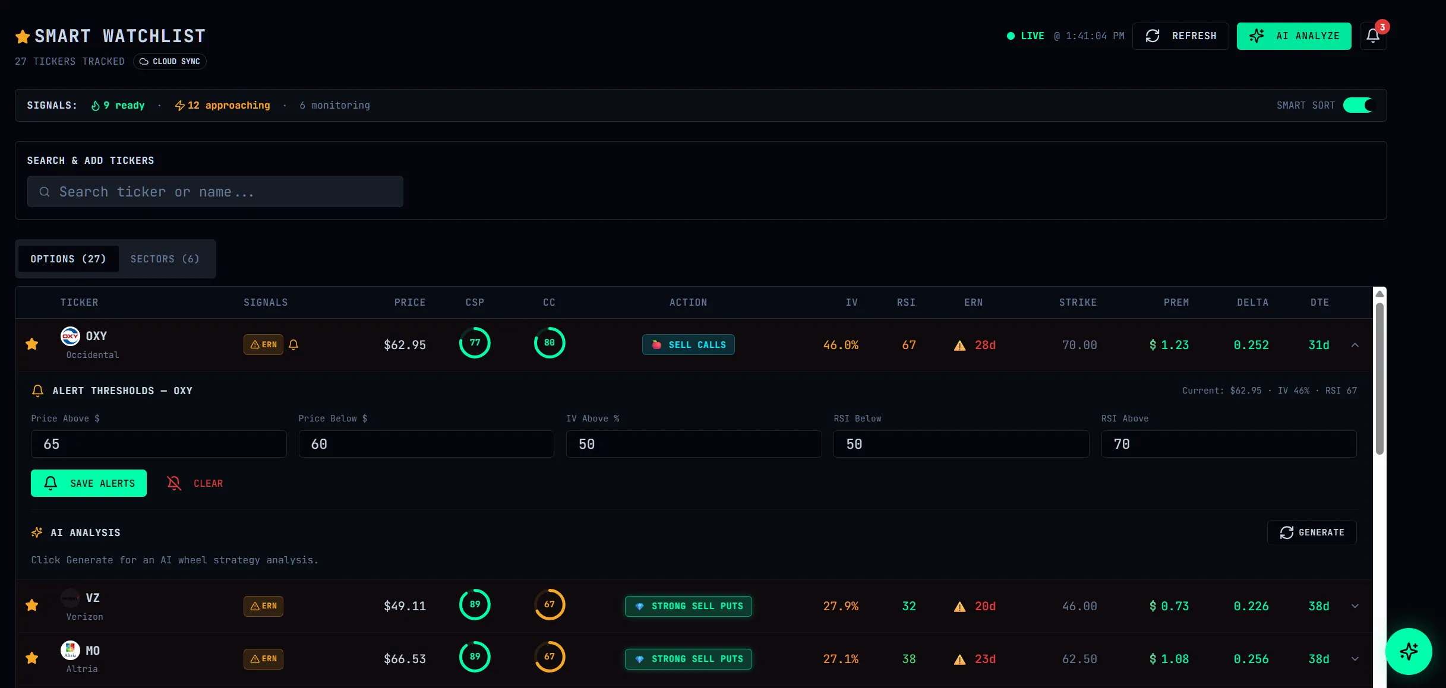Click the Altria MO company logo
Image resolution: width=1446 pixels, height=688 pixels.
[x=70, y=650]
